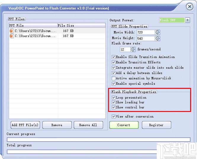
Task: Open the Output Format dropdown
Action: 188,20
